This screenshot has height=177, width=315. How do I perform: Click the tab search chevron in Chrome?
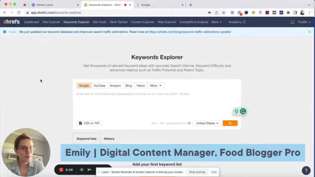[309, 5]
